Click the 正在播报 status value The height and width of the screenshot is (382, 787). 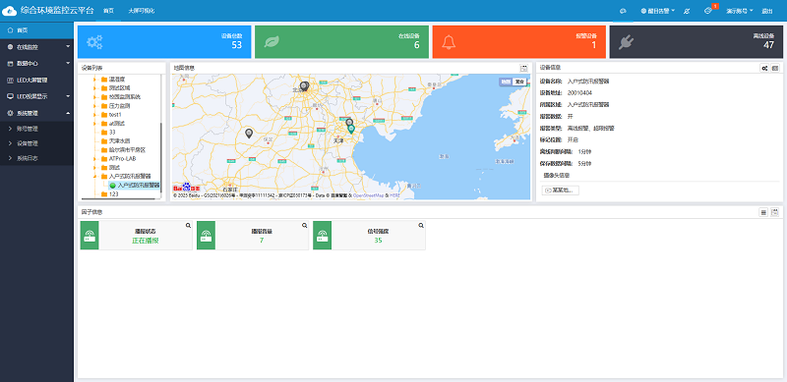[146, 241]
